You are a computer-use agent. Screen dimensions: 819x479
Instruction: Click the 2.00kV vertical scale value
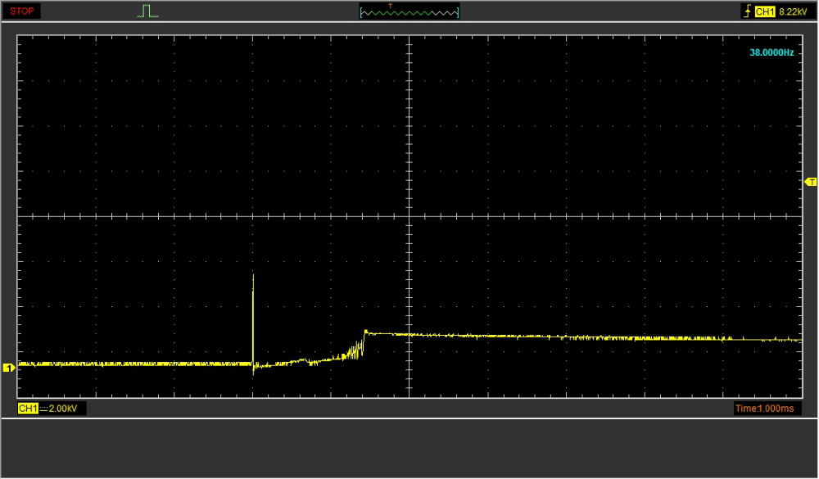click(63, 408)
